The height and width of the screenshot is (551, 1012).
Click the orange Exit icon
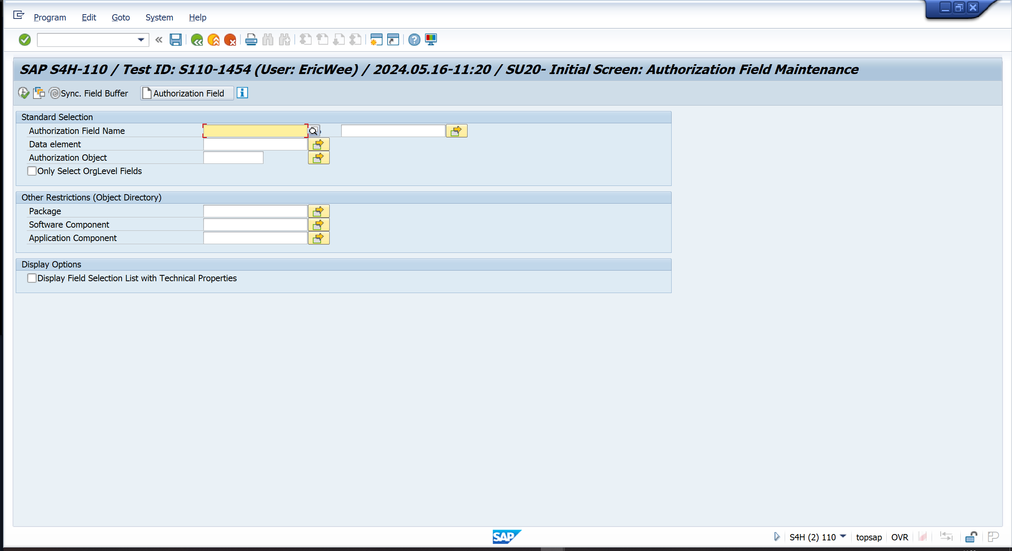click(x=214, y=39)
